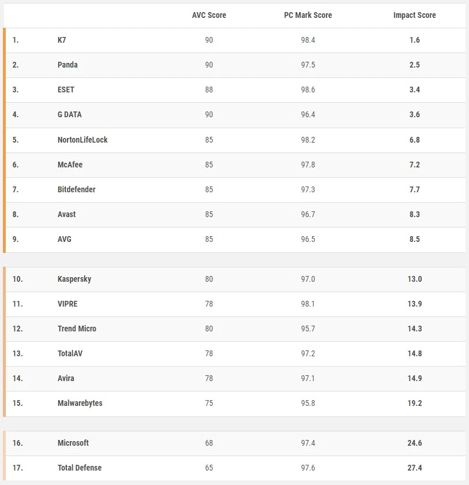The width and height of the screenshot is (469, 485).
Task: Select Bitdefender in the table
Action: click(77, 189)
